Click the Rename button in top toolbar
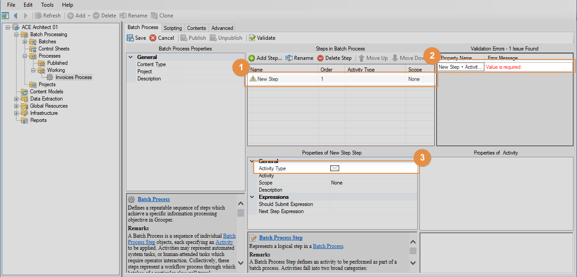This screenshot has height=277, width=577. point(133,16)
